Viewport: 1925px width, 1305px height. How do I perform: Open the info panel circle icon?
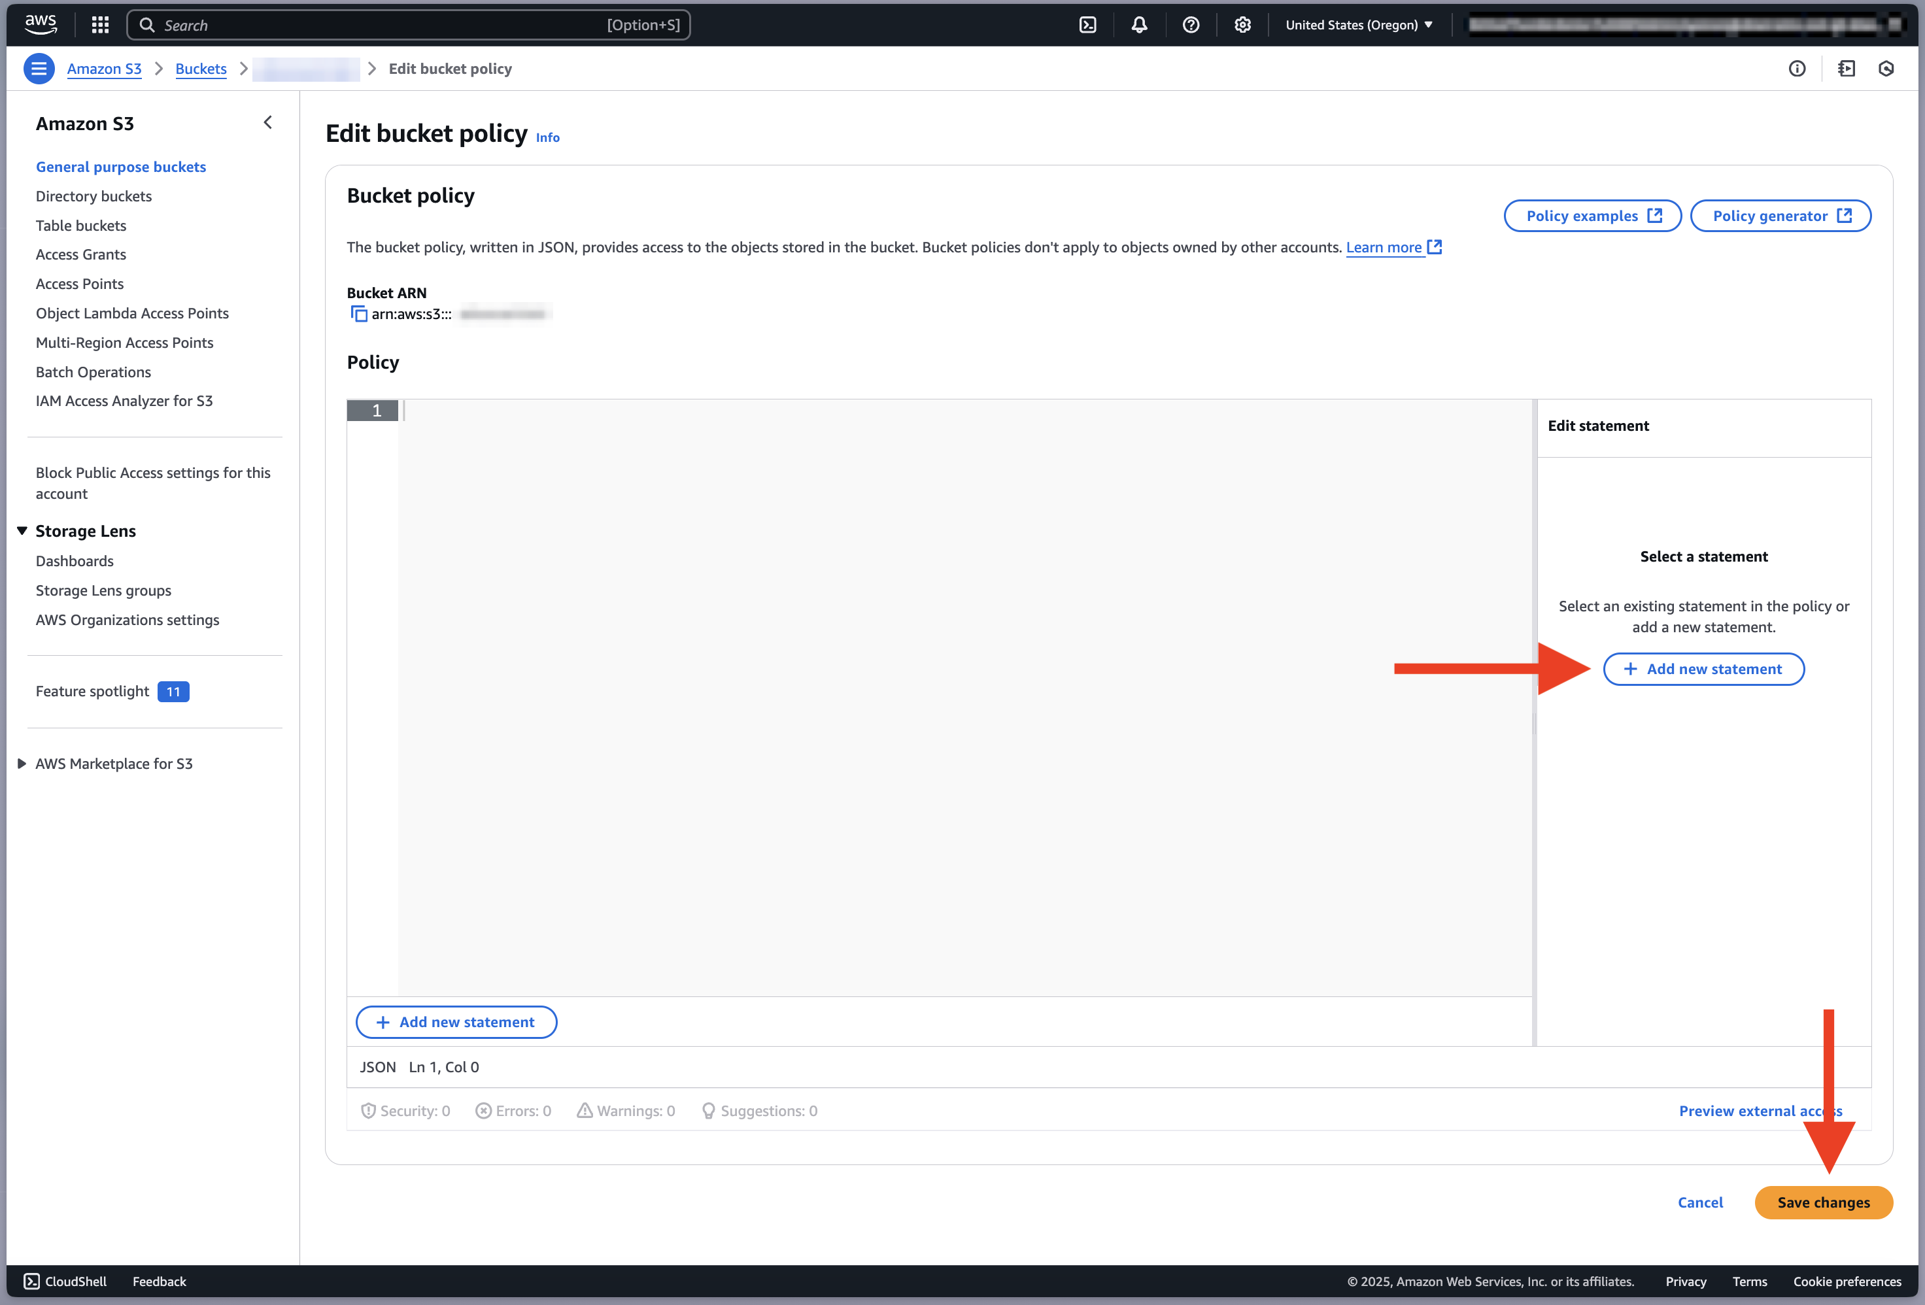pos(1797,69)
